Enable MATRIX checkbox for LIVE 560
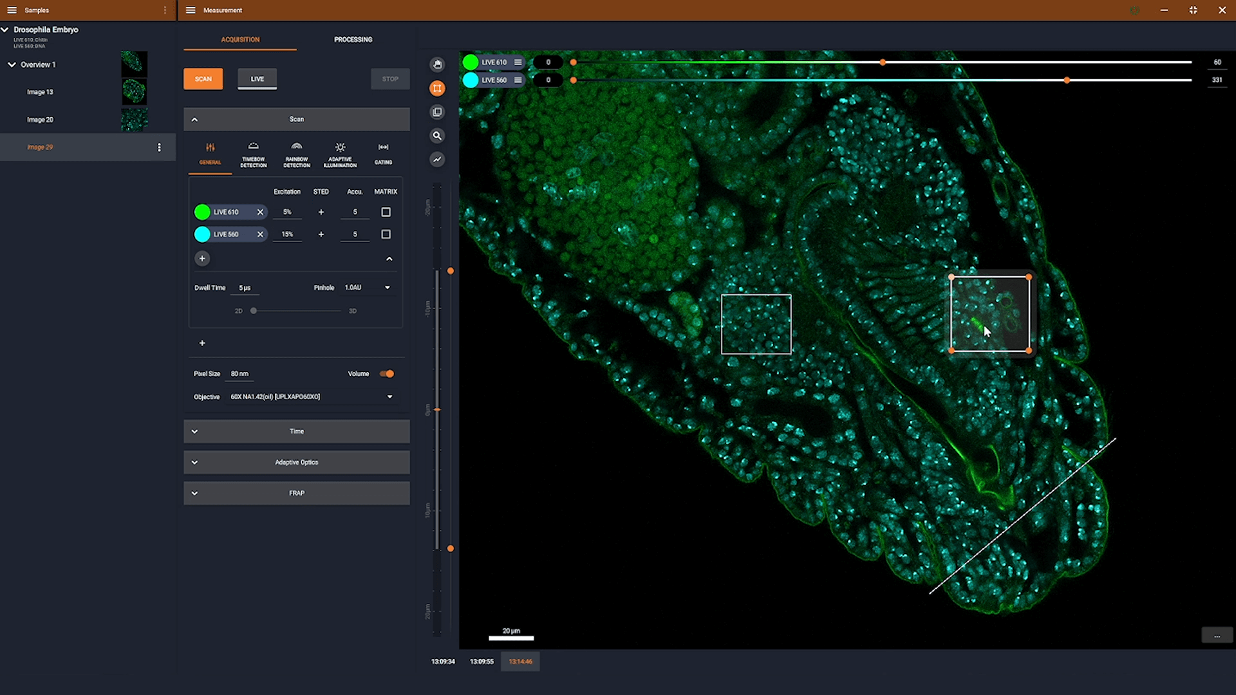Image resolution: width=1236 pixels, height=695 pixels. click(x=386, y=234)
